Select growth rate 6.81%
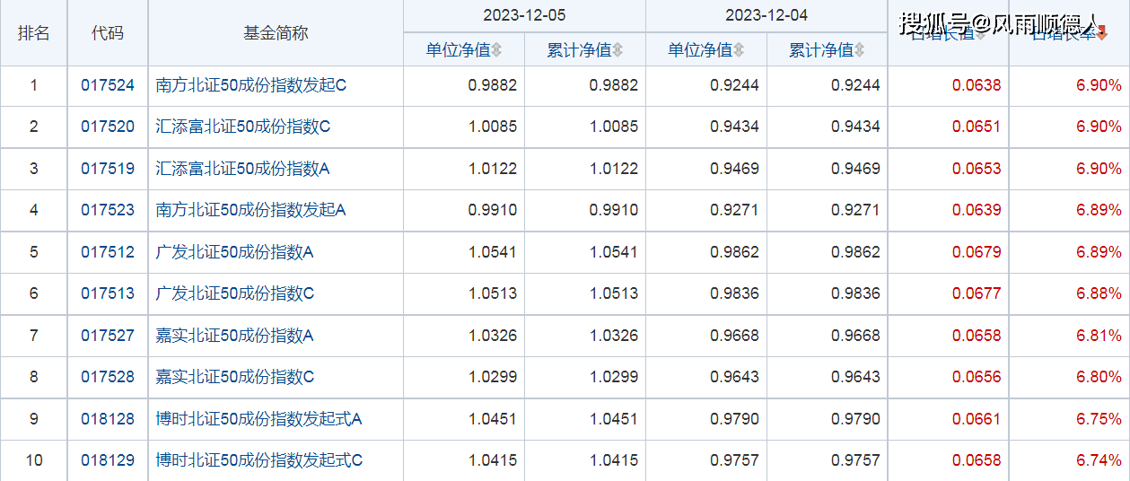Screen dimensions: 1130x481 pos(1099,336)
